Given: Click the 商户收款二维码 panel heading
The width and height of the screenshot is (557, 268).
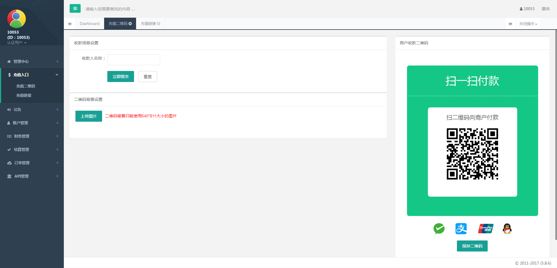Looking at the screenshot, I should point(414,43).
